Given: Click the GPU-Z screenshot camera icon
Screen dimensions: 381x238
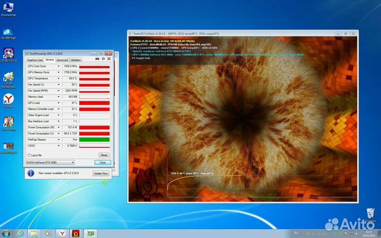Looking at the screenshot, I should (x=97, y=59).
